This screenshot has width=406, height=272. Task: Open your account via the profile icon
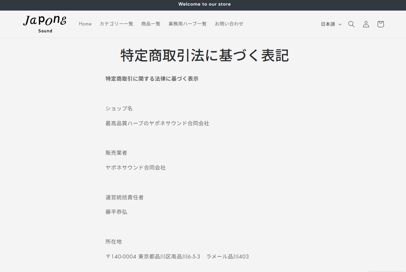[x=366, y=24]
